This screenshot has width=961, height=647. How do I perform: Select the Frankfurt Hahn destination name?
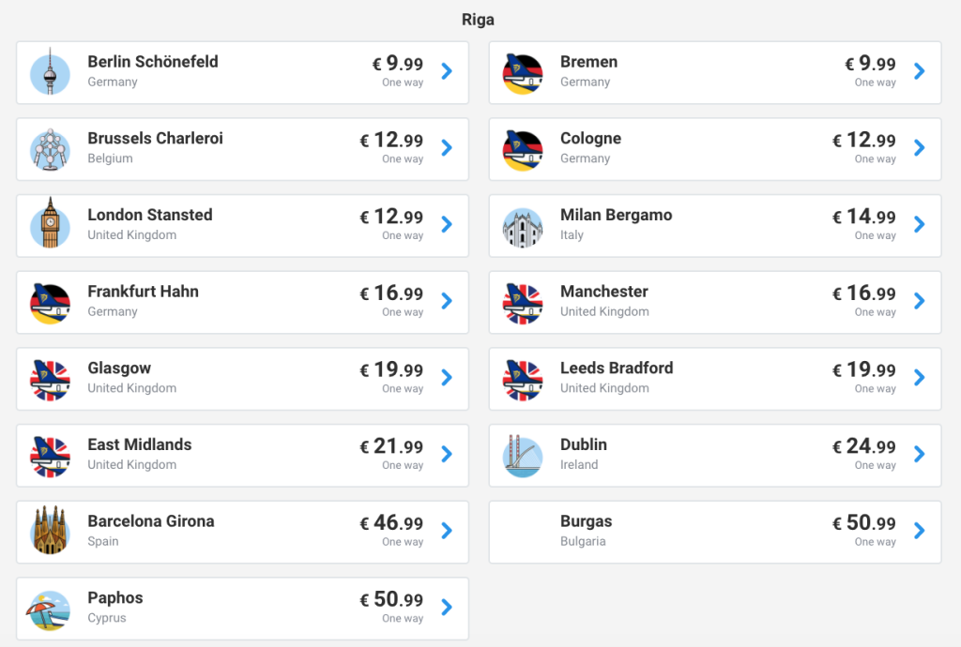[143, 292]
